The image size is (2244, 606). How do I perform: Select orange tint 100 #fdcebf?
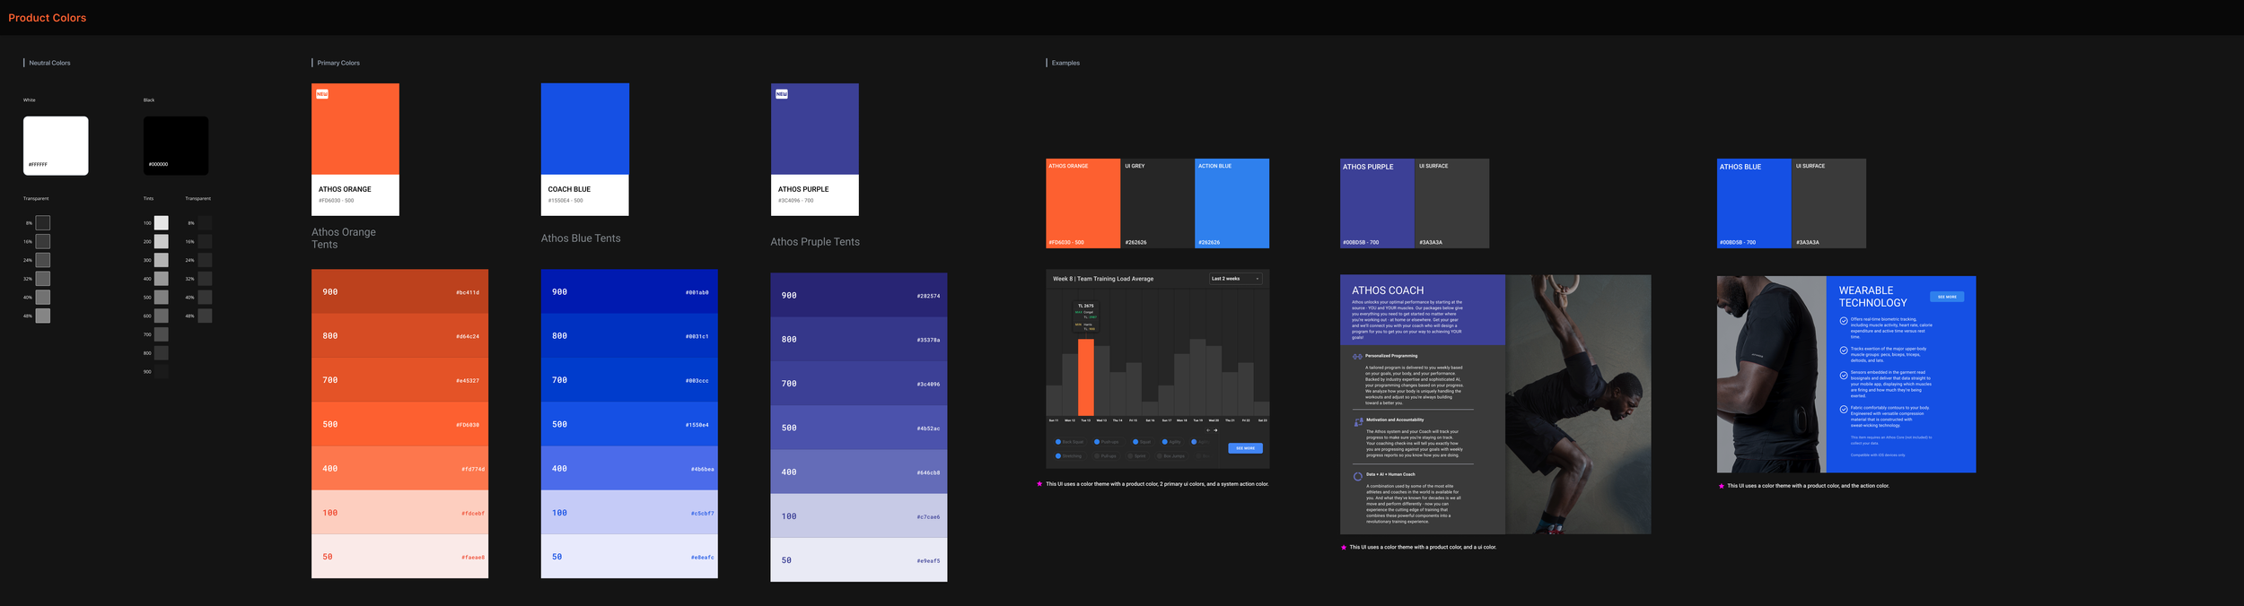click(399, 513)
